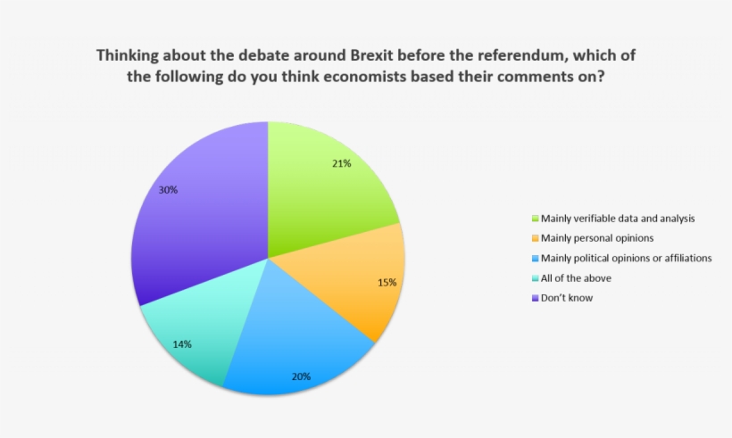The height and width of the screenshot is (438, 732).
Task: Click the purple legend color square
Action: [x=534, y=298]
